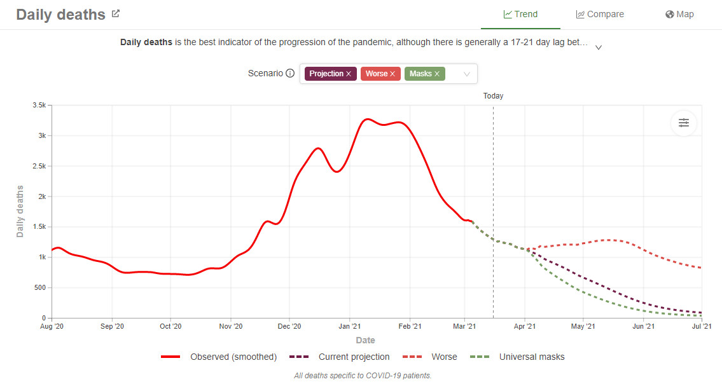722x384 pixels.
Task: Remove the Masks scenario tag
Action: click(437, 74)
